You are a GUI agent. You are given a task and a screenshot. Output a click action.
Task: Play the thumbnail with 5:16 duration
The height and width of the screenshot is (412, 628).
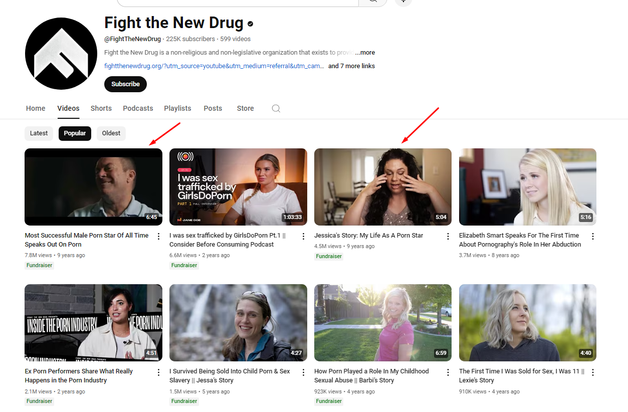coord(528,187)
